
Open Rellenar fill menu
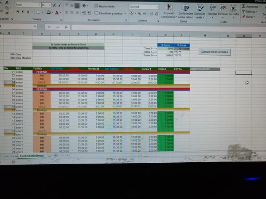click(x=249, y=11)
